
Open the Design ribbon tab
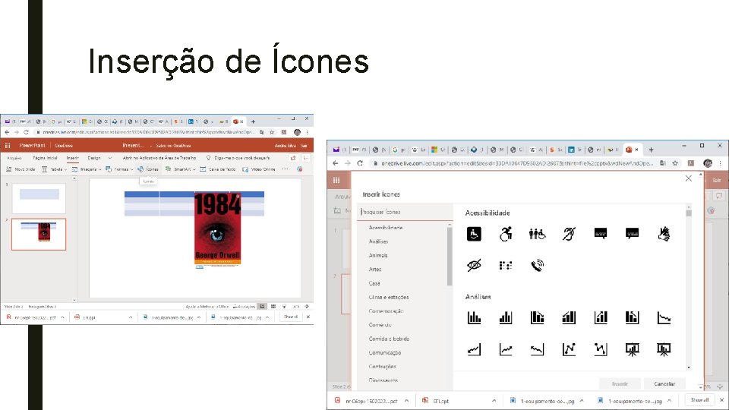(x=94, y=158)
